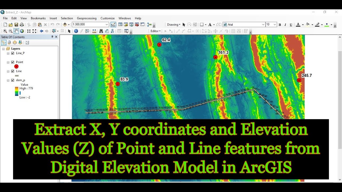Create a new map document

5,25
